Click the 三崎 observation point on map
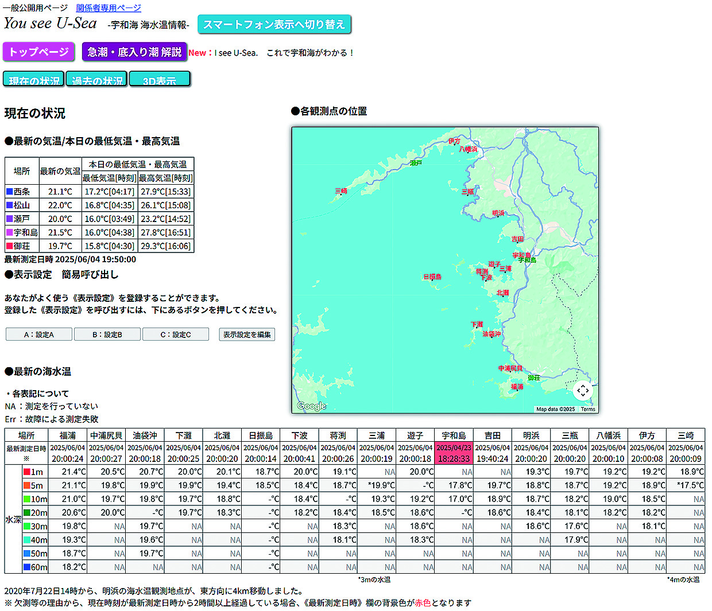Image resolution: width=712 pixels, height=611 pixels. (x=341, y=191)
